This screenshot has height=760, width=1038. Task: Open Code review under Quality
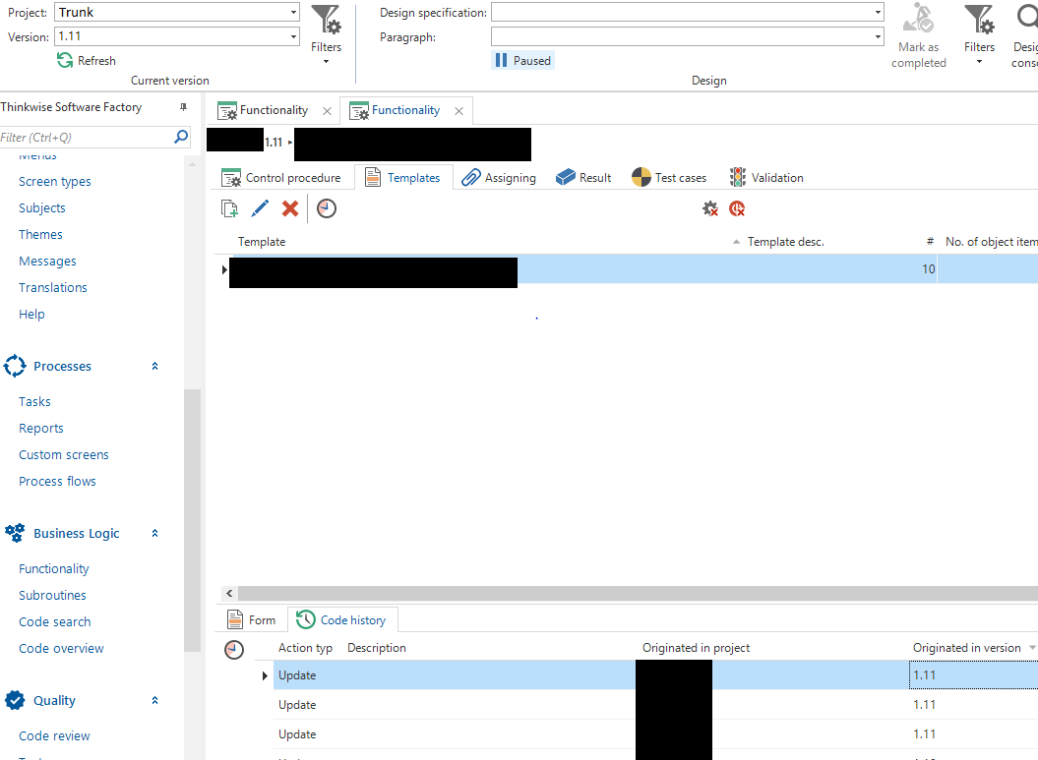pyautogui.click(x=54, y=735)
